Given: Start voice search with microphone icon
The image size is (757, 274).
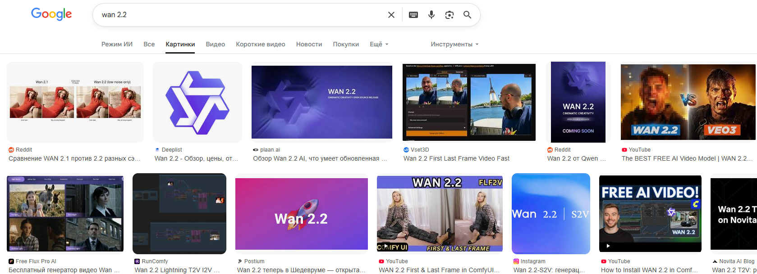Looking at the screenshot, I should (x=431, y=15).
